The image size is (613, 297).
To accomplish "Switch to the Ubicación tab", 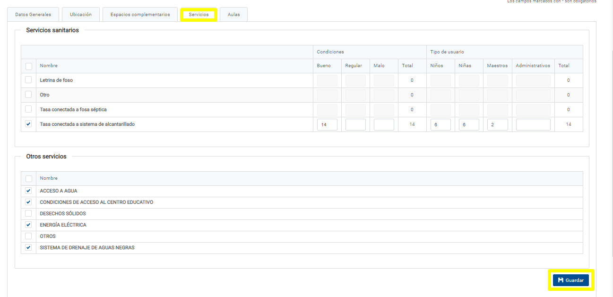I will pyautogui.click(x=81, y=15).
